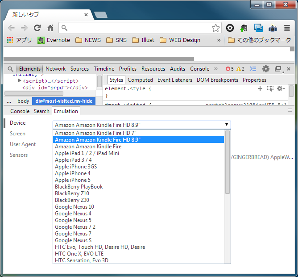
Task: Switch to the Timeline panel
Action: 104,69
